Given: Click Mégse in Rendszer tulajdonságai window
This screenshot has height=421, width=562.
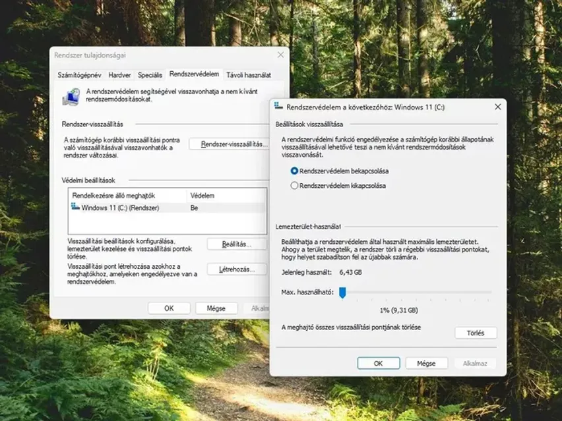Looking at the screenshot, I should coord(216,308).
